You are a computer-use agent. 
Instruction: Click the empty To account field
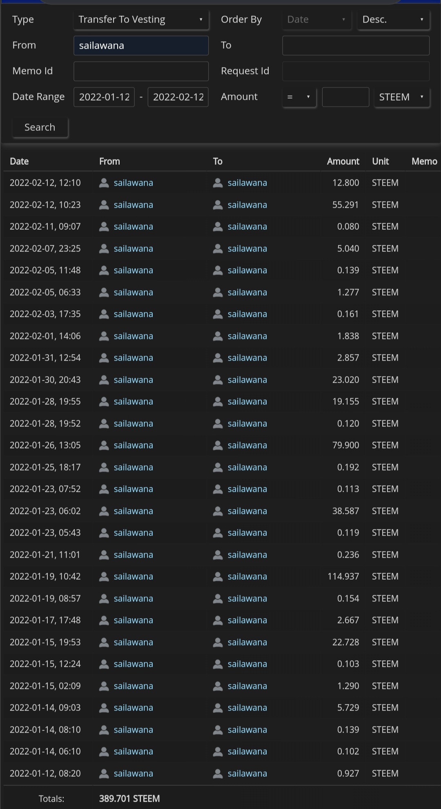coord(356,45)
